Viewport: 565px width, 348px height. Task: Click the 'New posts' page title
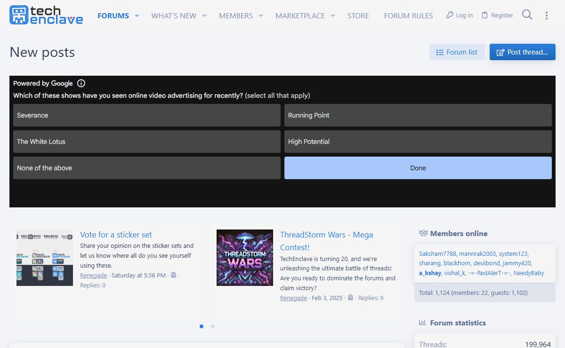point(42,52)
